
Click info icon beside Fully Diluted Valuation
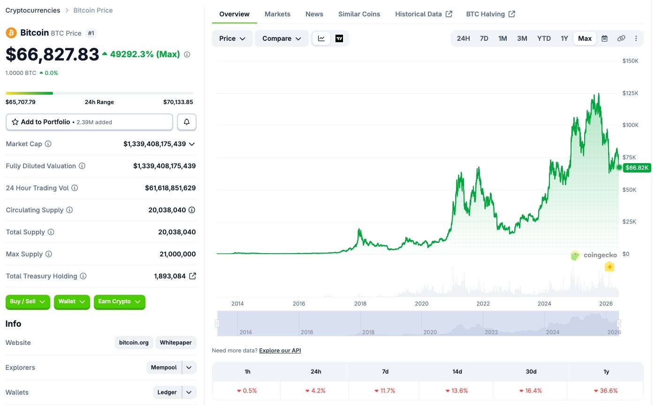pos(82,166)
